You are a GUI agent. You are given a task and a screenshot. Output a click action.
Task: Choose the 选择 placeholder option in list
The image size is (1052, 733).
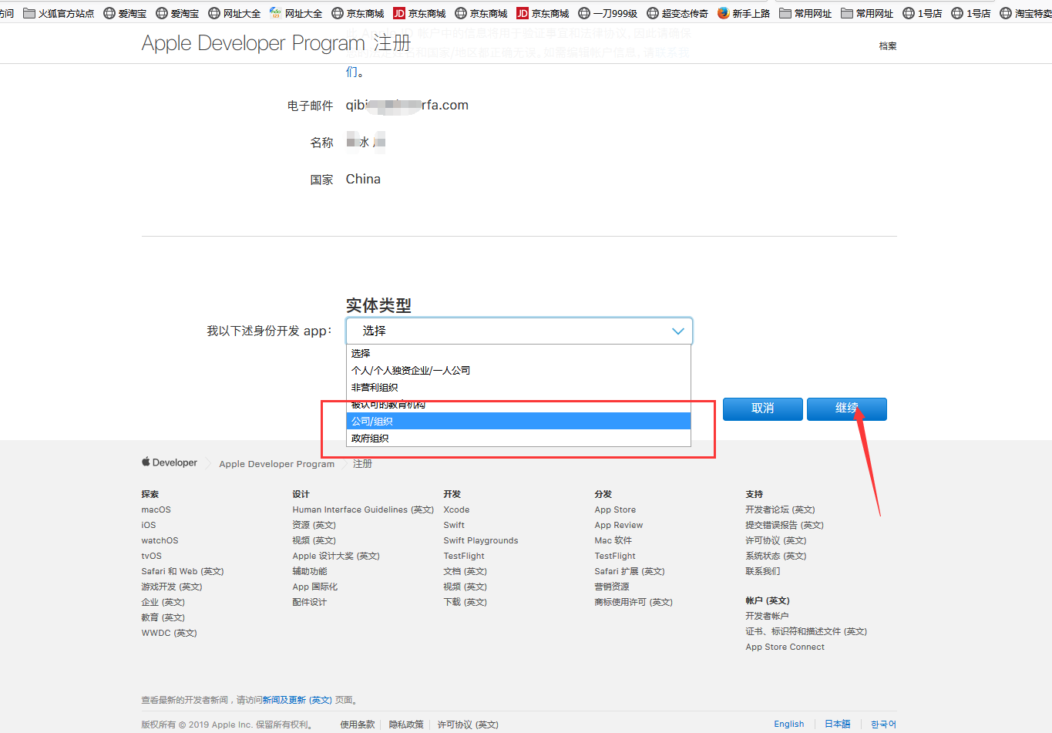coord(519,353)
